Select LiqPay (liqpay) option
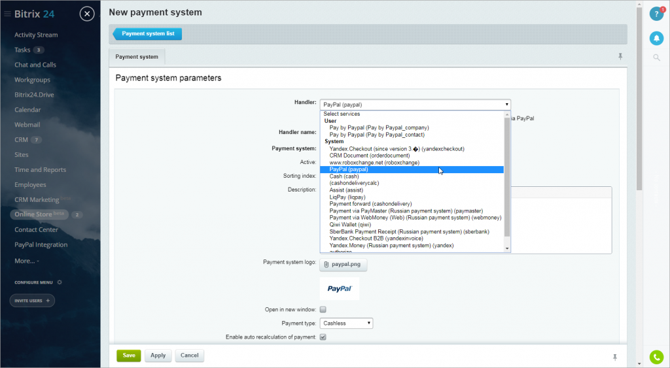This screenshot has width=670, height=368. tap(347, 197)
